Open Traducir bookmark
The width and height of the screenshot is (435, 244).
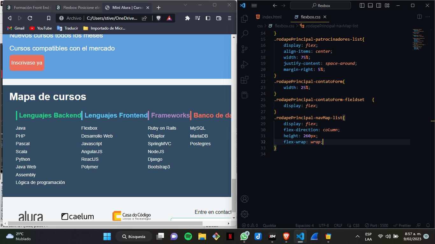pyautogui.click(x=68, y=28)
